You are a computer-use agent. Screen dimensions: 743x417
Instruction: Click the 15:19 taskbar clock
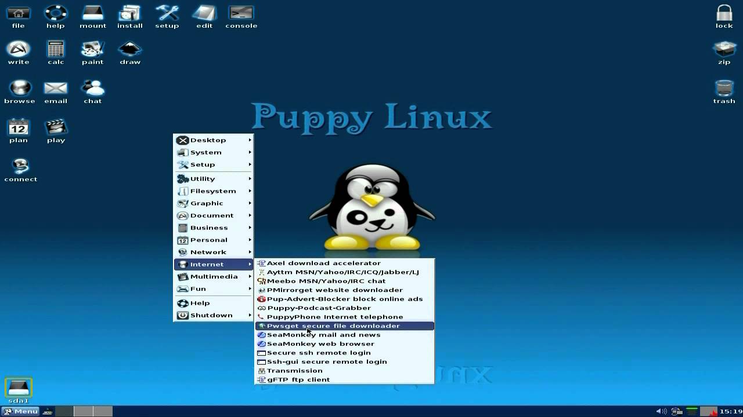730,411
